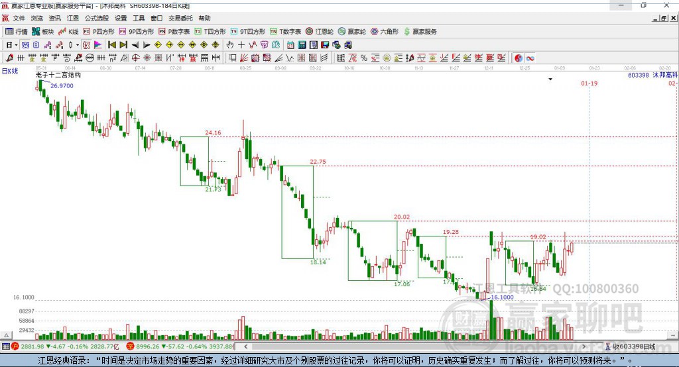Switch to the K线 chart view

click(x=68, y=32)
